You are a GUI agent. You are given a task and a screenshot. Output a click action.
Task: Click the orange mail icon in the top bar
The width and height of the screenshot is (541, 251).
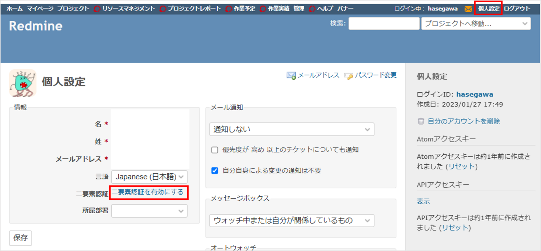tap(468, 8)
